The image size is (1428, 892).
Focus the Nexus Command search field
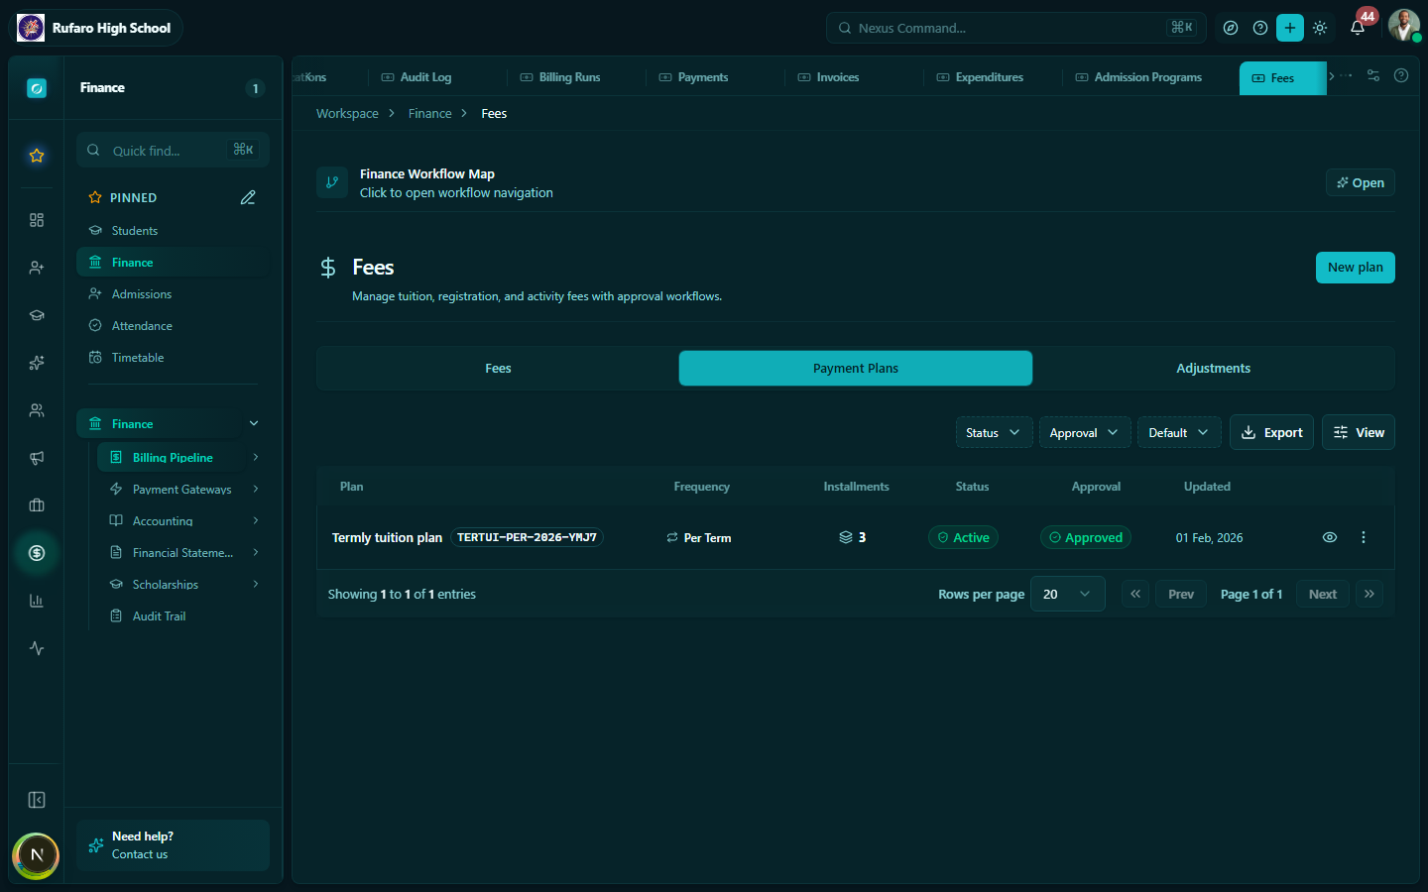1016,28
